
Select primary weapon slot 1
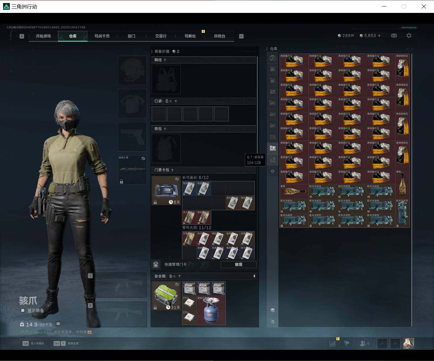click(x=117, y=285)
